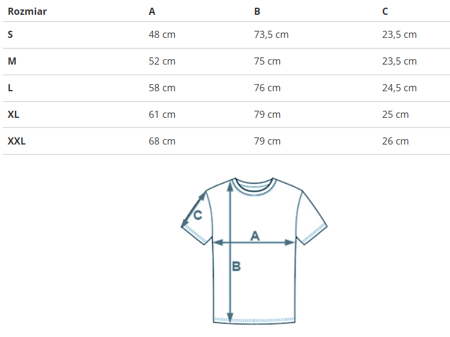Click the "58 cm" table cell

click(162, 88)
